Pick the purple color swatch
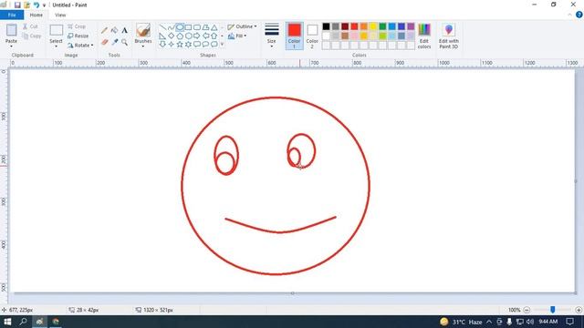 (411, 26)
